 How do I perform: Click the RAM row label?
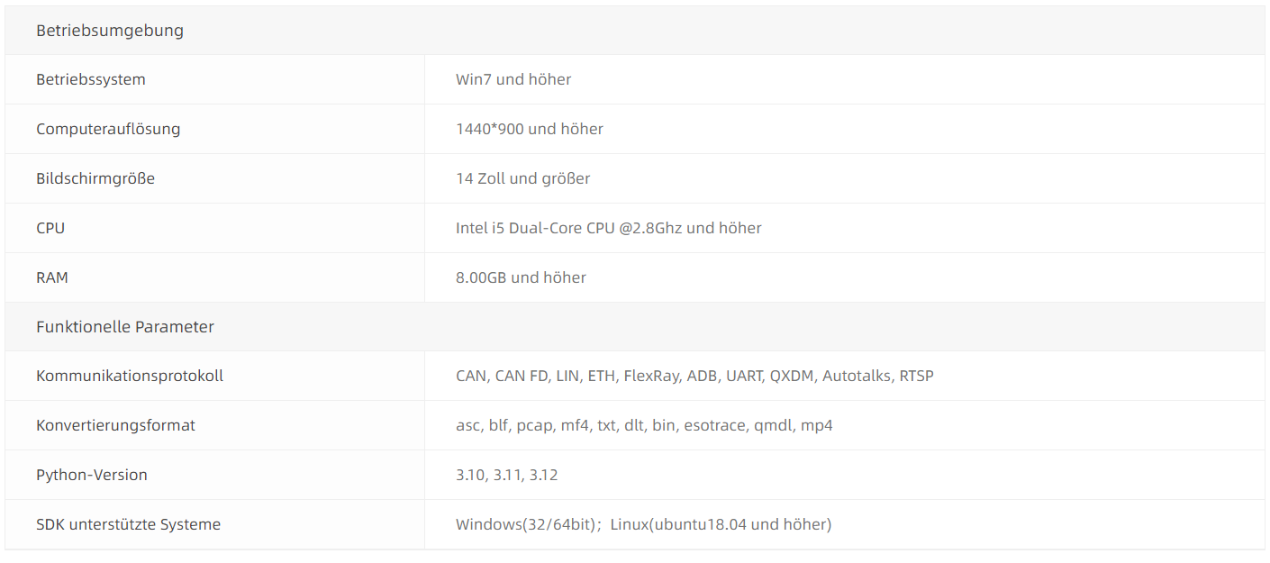pos(52,277)
